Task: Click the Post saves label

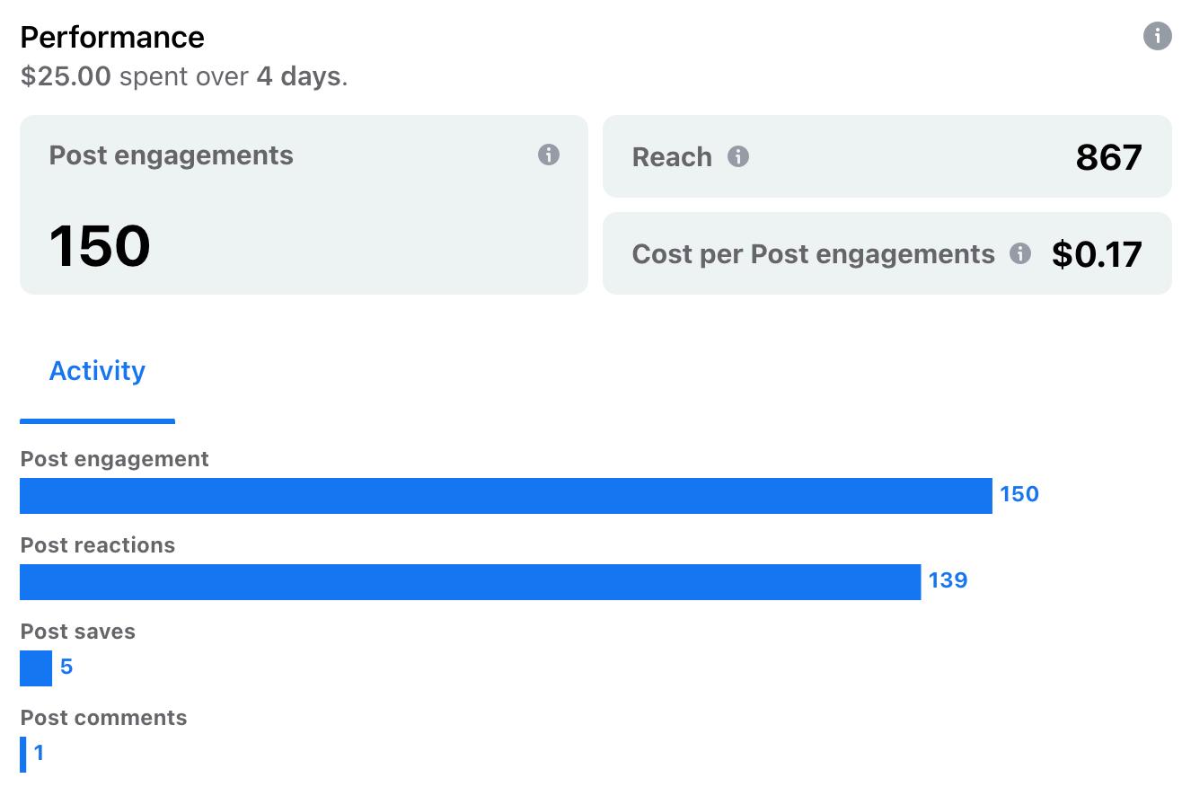Action: (78, 632)
